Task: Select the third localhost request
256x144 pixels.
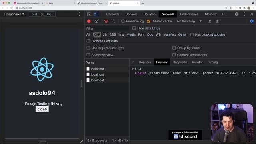Action: [107, 80]
